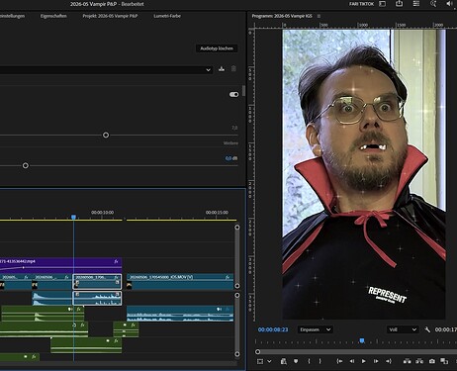Play the sequence in the Program monitor
The image size is (457, 371).
(x=364, y=361)
